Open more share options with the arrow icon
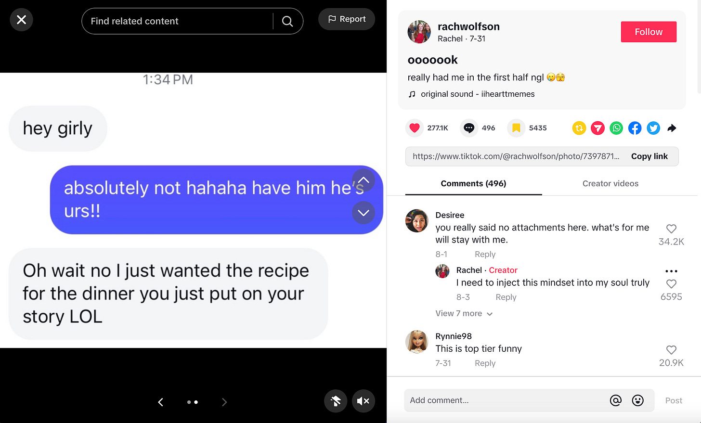The image size is (701, 423). pyautogui.click(x=672, y=128)
